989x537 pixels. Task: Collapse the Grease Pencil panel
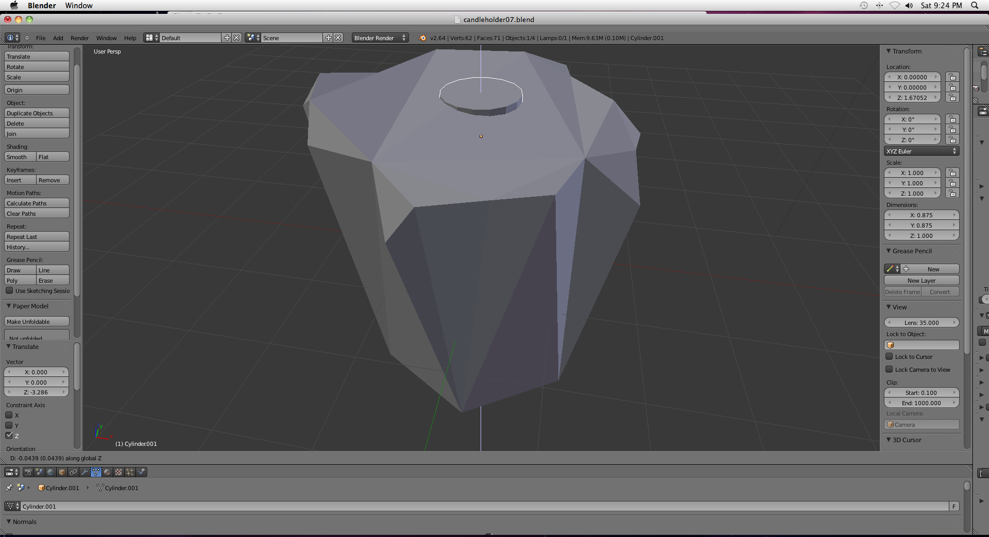pos(889,251)
